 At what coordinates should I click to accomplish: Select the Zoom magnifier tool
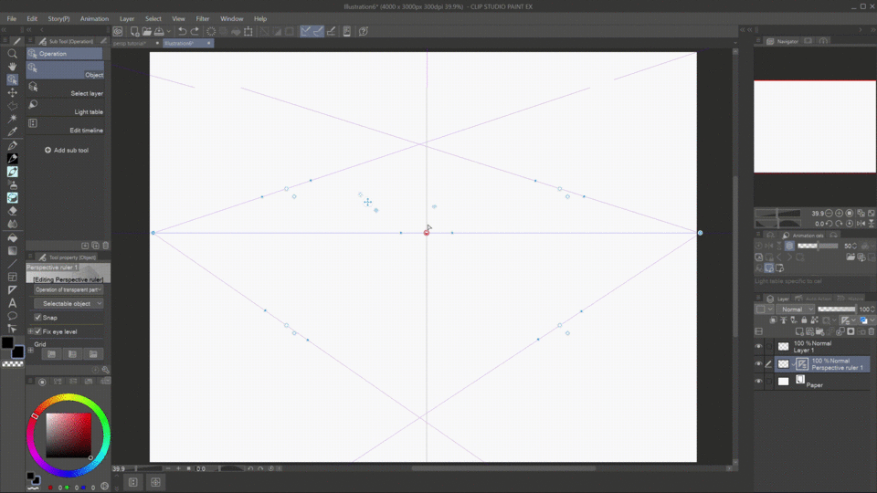(x=12, y=54)
